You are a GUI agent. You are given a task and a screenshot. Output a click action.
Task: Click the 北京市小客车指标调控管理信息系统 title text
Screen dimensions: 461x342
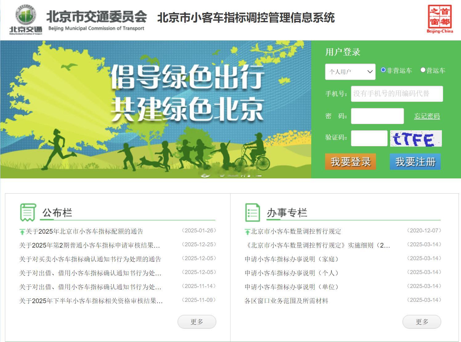(246, 18)
